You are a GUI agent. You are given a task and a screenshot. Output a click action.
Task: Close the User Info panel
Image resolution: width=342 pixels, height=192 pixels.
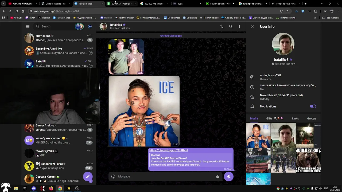[x=252, y=26]
